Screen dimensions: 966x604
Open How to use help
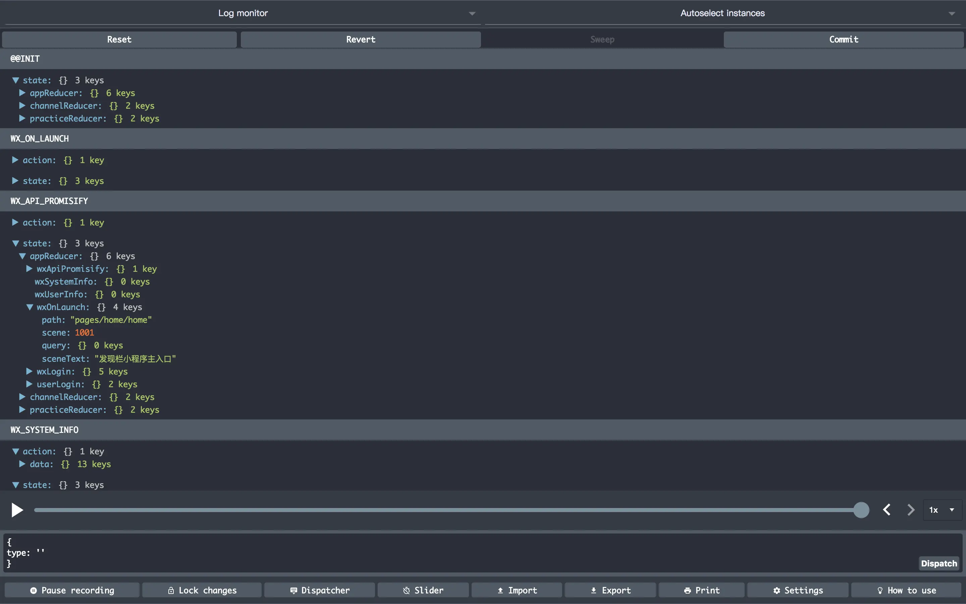click(x=906, y=590)
